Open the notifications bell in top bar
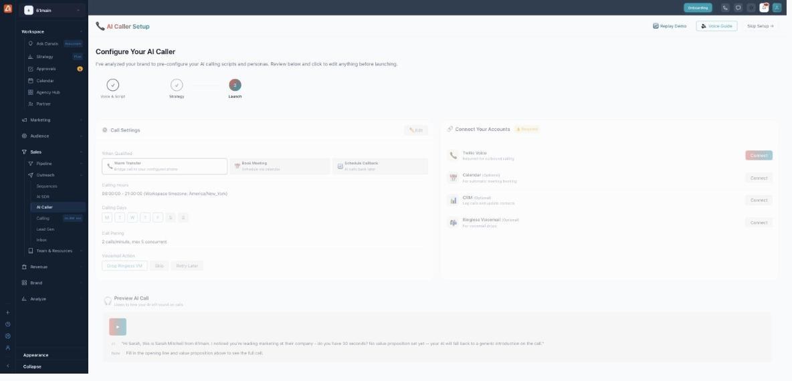The height and width of the screenshot is (381, 792). coord(764,8)
